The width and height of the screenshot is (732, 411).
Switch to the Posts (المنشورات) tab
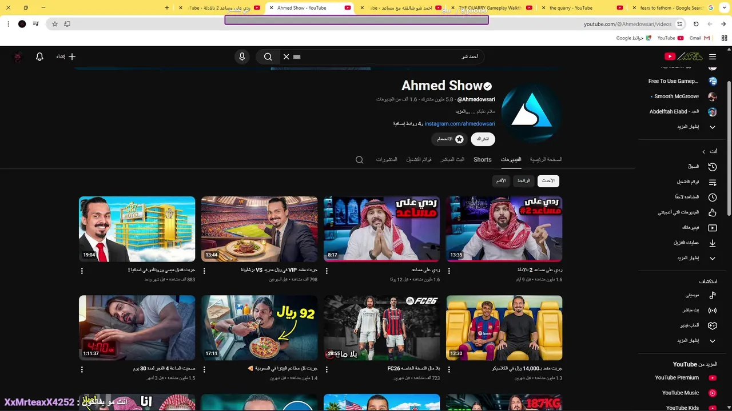point(387,159)
